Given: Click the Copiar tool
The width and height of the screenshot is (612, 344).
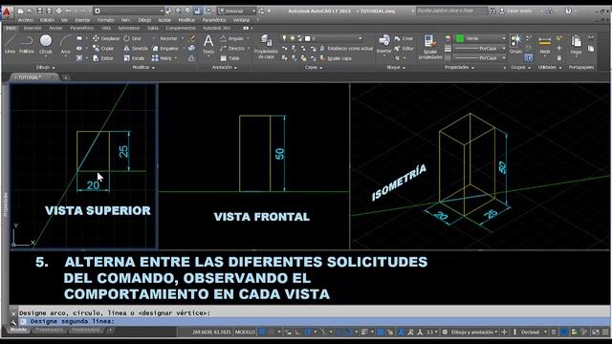Looking at the screenshot, I should [x=103, y=49].
